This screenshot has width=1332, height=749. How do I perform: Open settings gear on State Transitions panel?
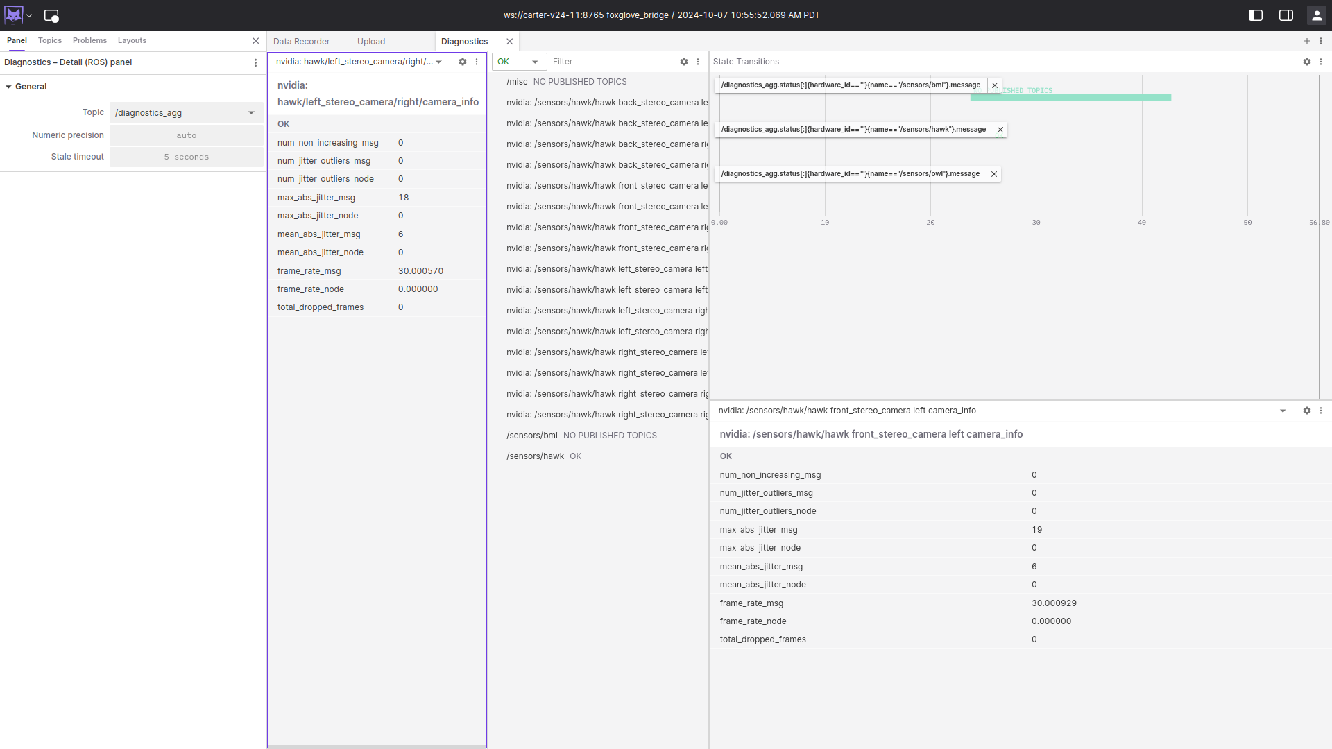(1307, 62)
